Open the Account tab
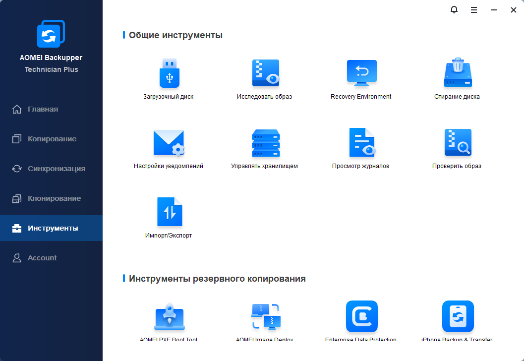This screenshot has width=524, height=361. 52,258
